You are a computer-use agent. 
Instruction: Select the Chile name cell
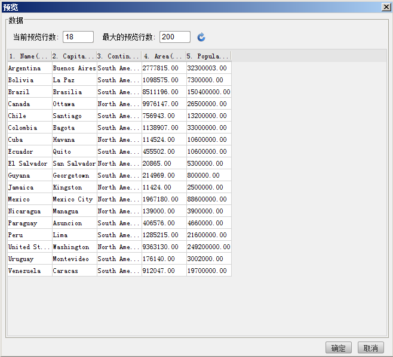(x=30, y=116)
